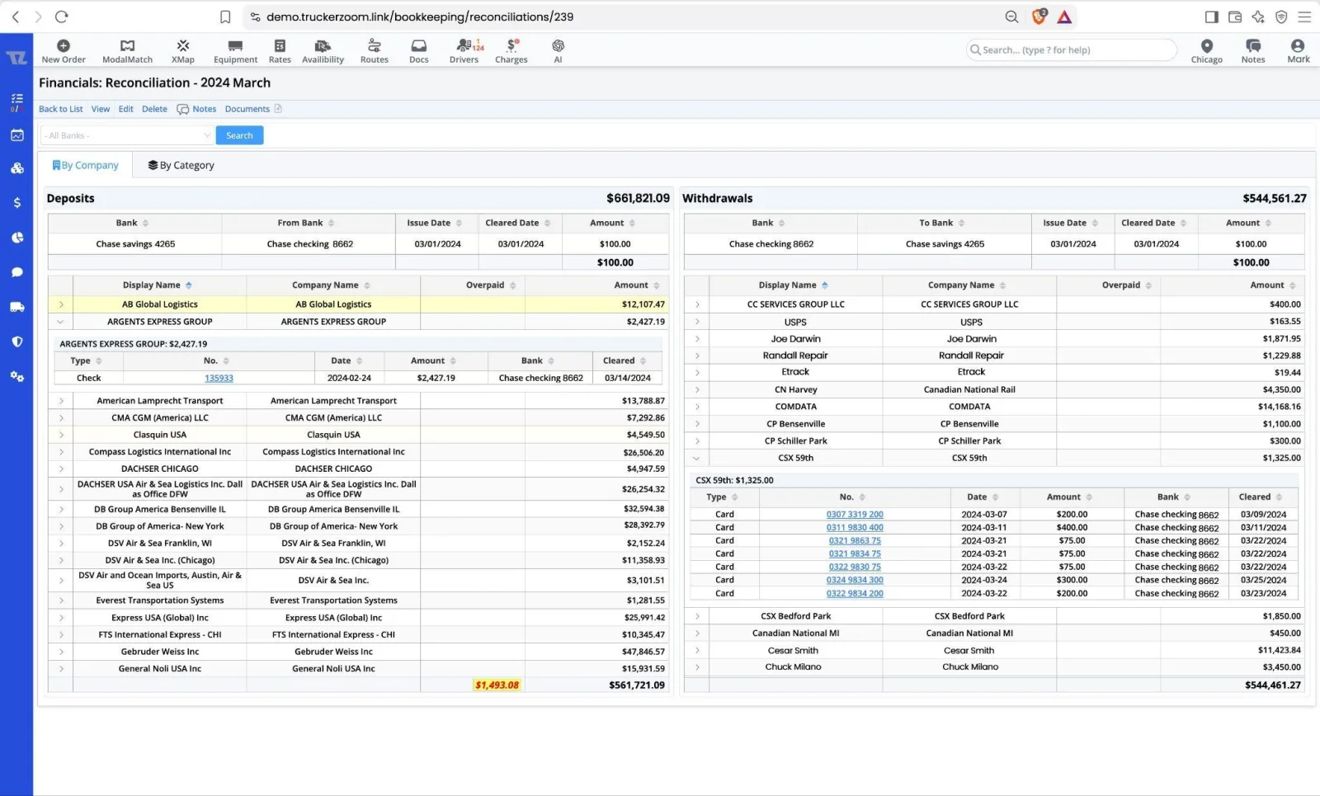Image resolution: width=1320 pixels, height=796 pixels.
Task: Open the chat bubble sidebar icon
Action: [16, 272]
